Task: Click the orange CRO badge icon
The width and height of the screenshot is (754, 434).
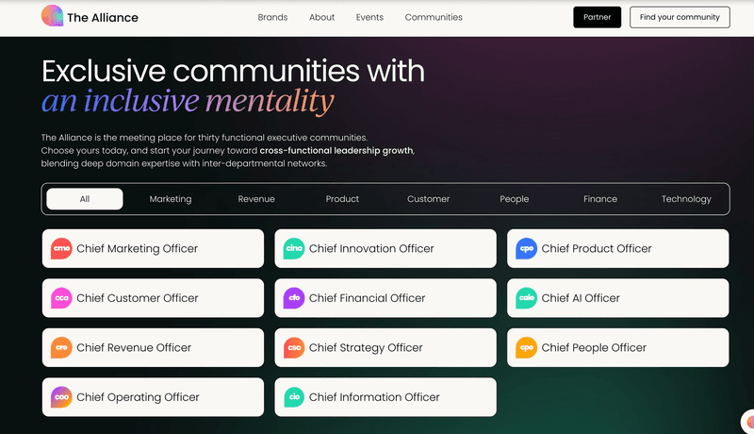Action: (x=61, y=348)
